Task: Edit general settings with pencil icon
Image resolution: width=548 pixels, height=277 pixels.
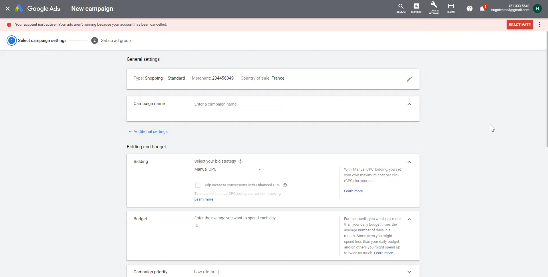Action: 409,79
